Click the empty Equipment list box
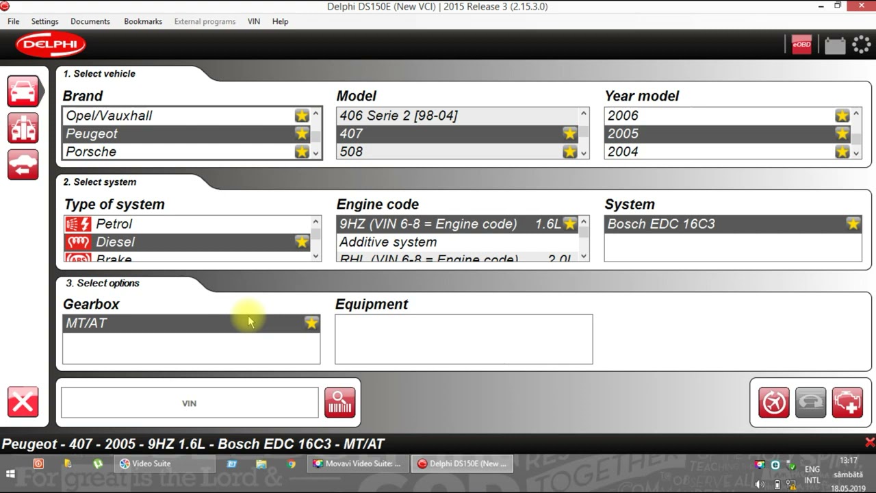Screen dimensions: 876x493 click(x=463, y=339)
